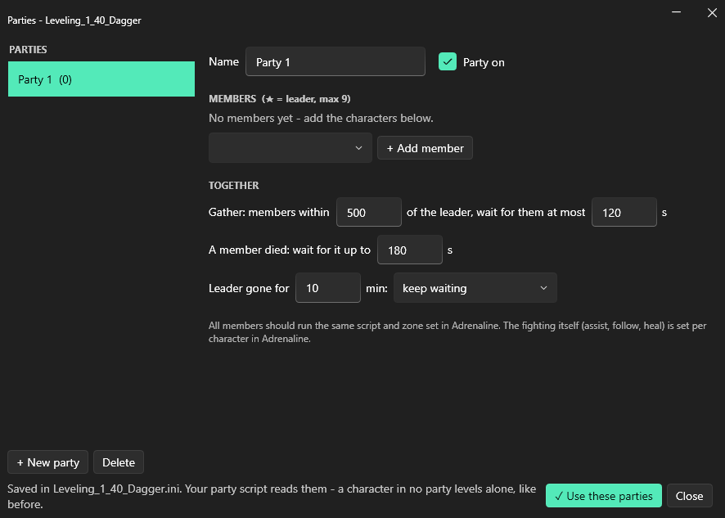Image resolution: width=725 pixels, height=518 pixels.
Task: Select Party 1 in the parties list
Action: pos(101,79)
